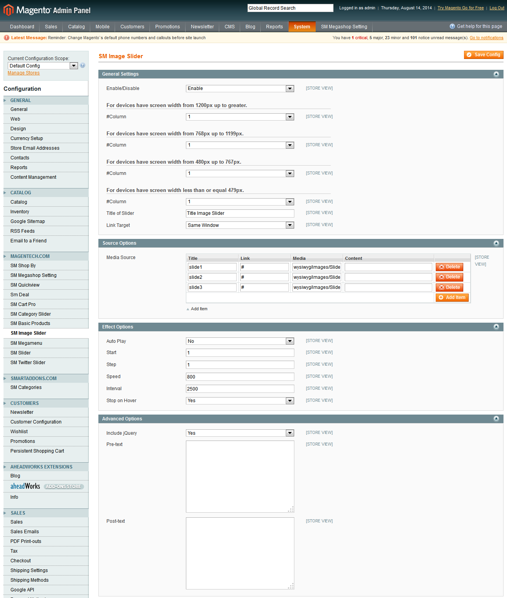
Task: Click the Step input field
Action: (240, 365)
